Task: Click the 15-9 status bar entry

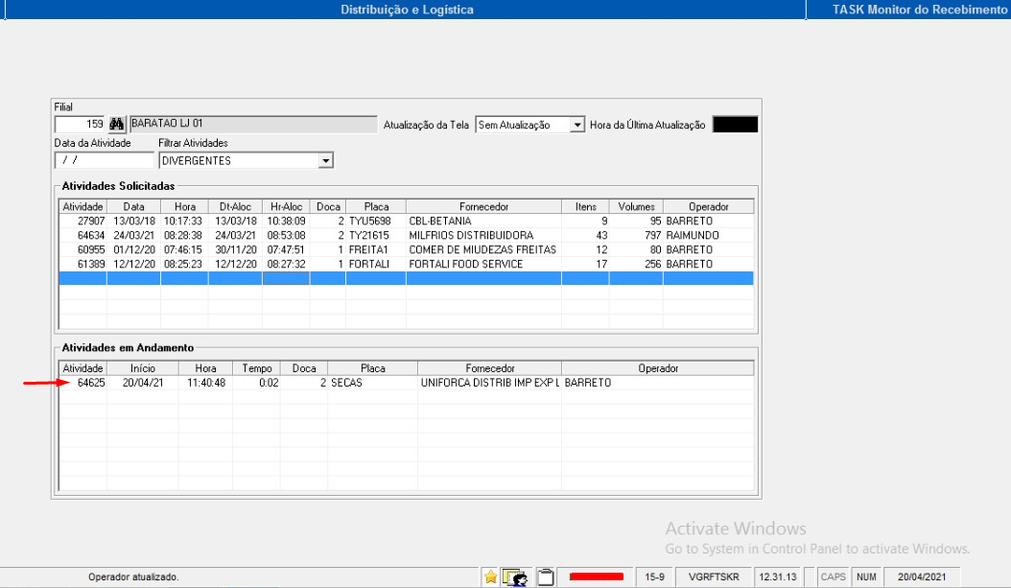Action: (x=654, y=577)
